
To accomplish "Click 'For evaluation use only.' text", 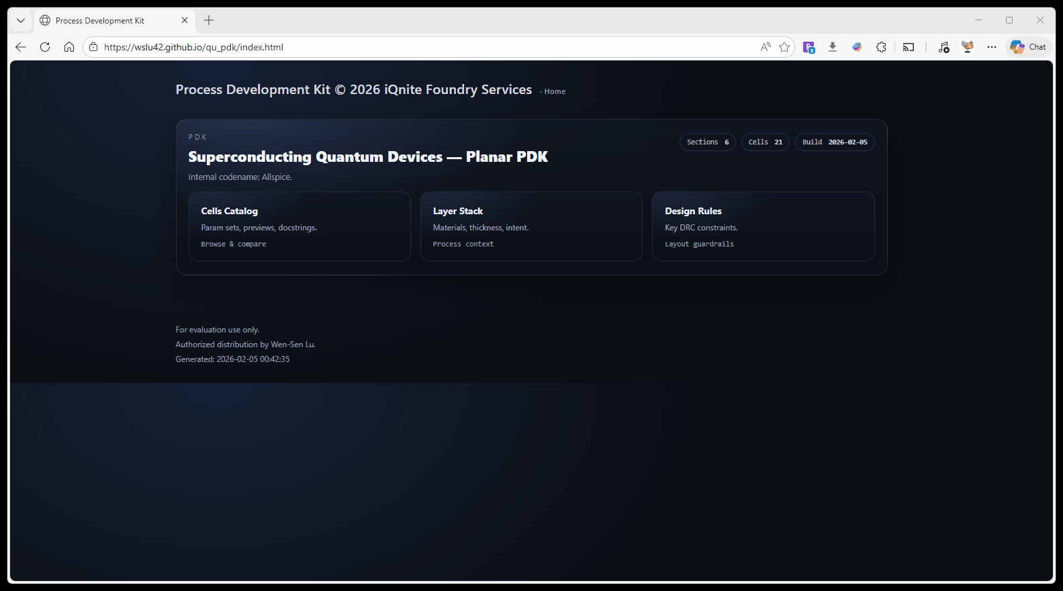I will click(218, 330).
